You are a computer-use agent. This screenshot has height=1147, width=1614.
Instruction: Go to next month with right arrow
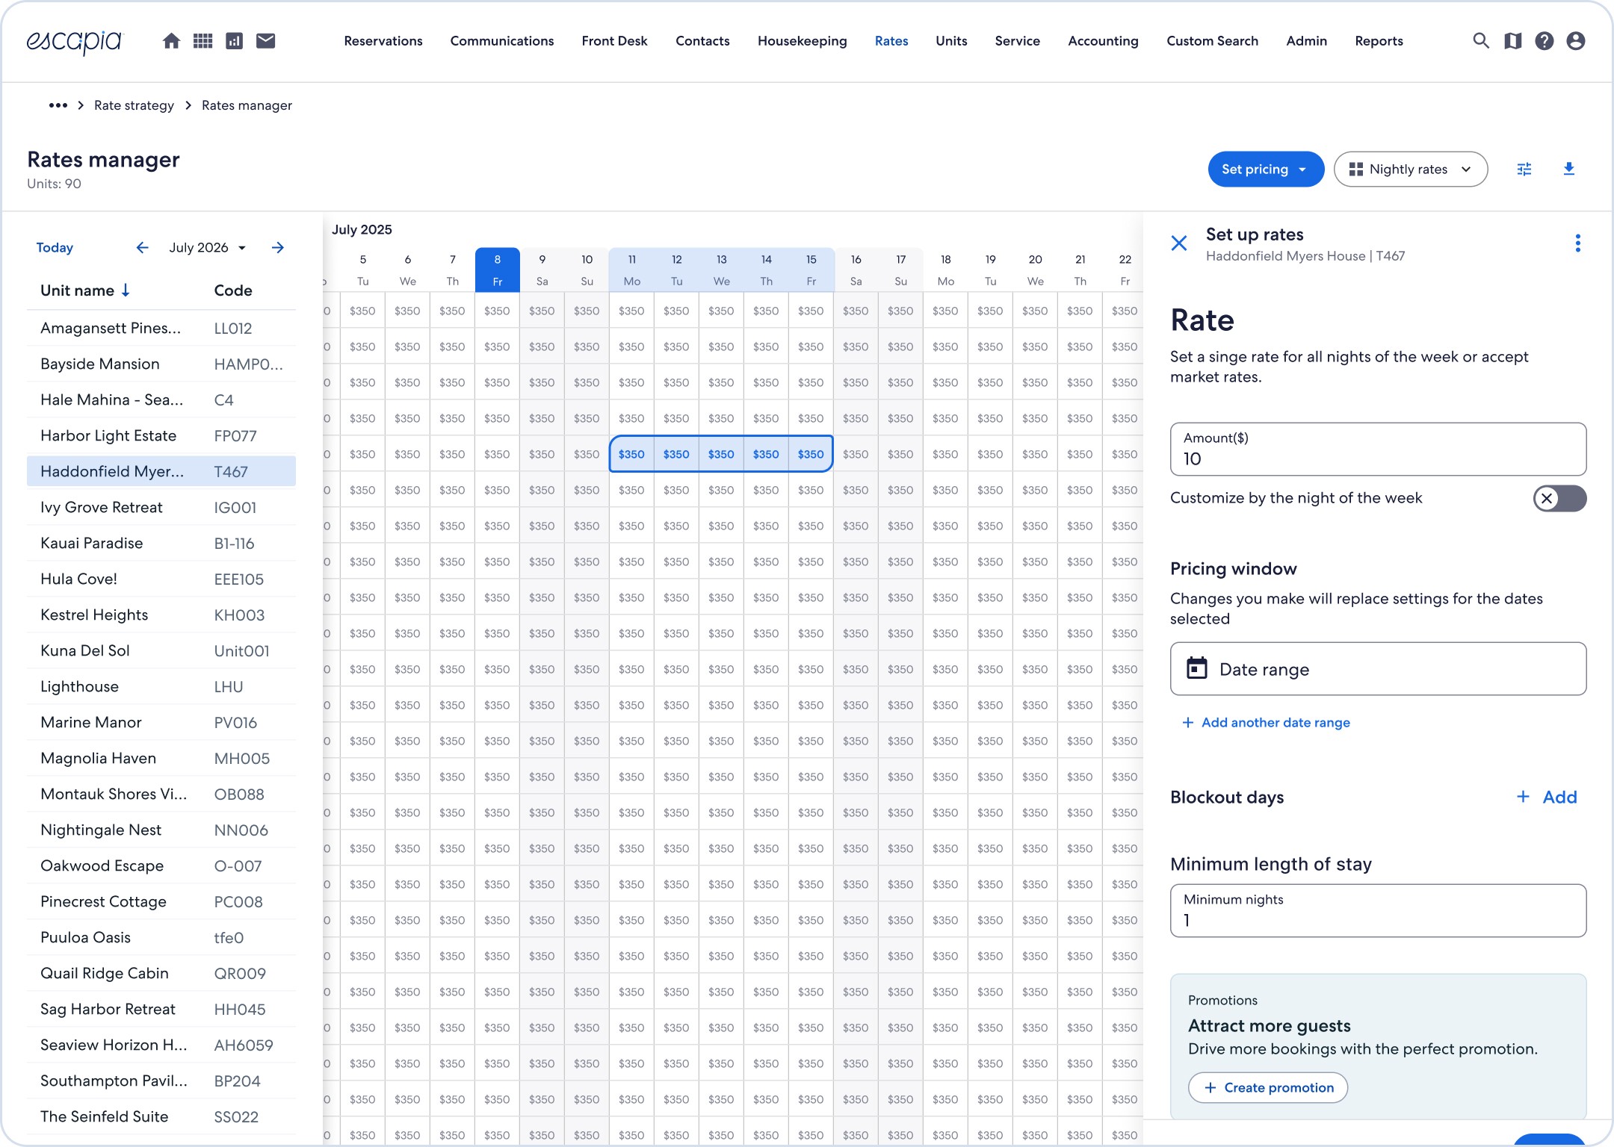click(278, 248)
